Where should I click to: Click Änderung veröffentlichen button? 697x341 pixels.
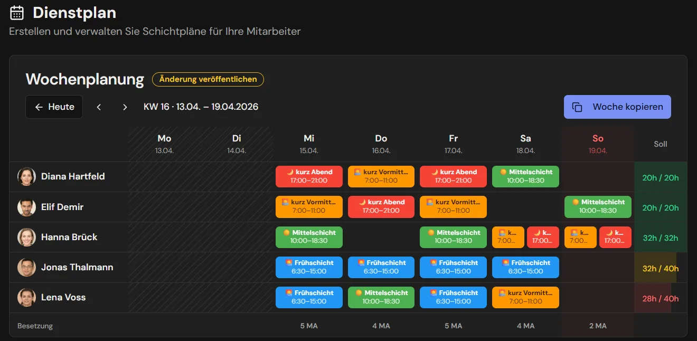tap(208, 80)
